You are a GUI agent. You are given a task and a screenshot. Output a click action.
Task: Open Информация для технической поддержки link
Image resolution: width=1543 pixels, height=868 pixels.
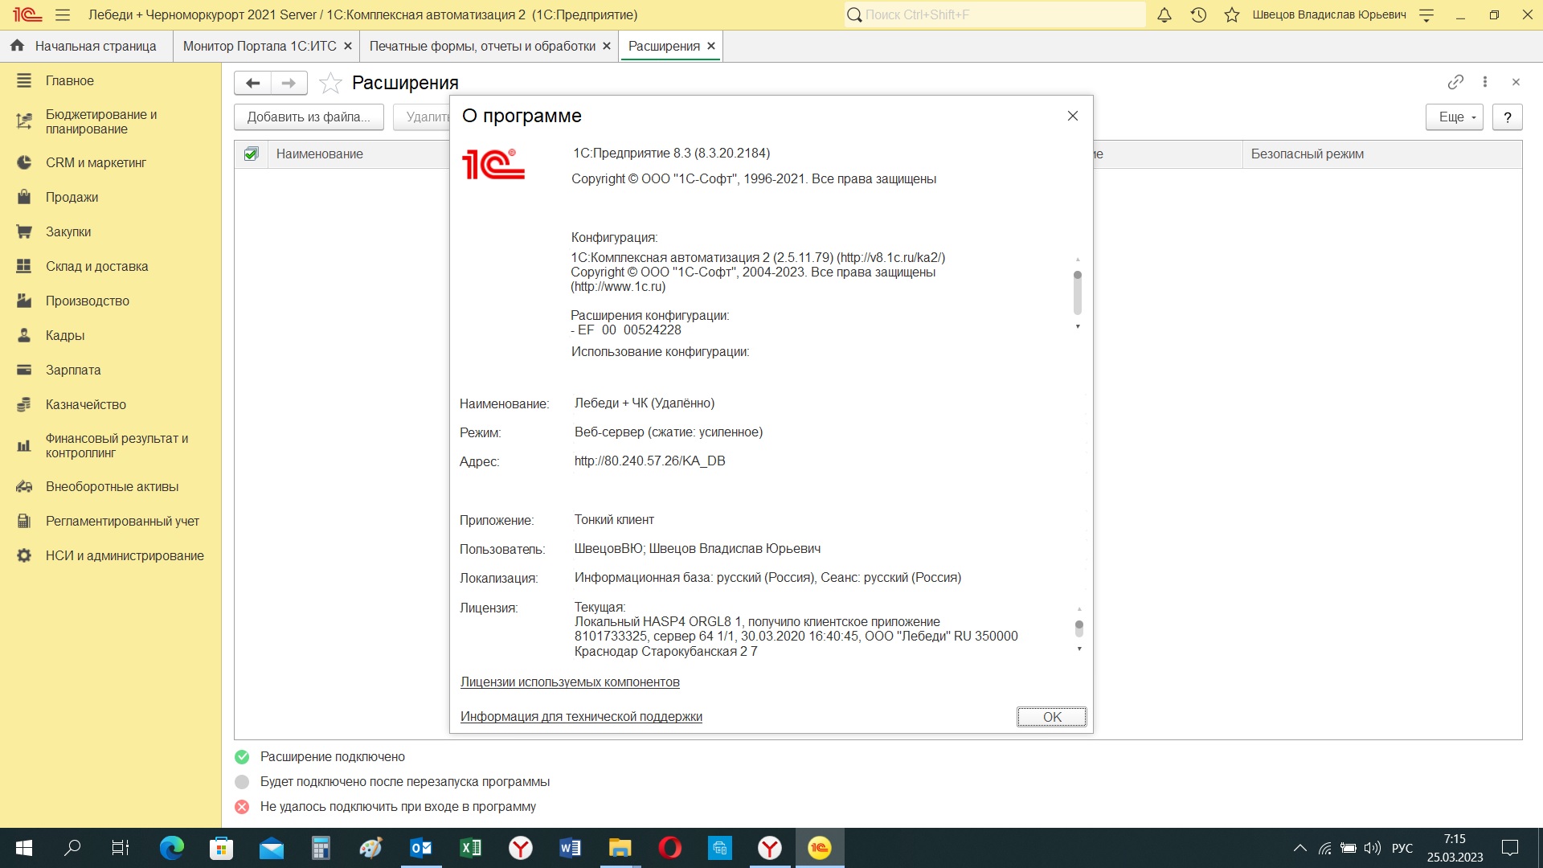coord(581,717)
